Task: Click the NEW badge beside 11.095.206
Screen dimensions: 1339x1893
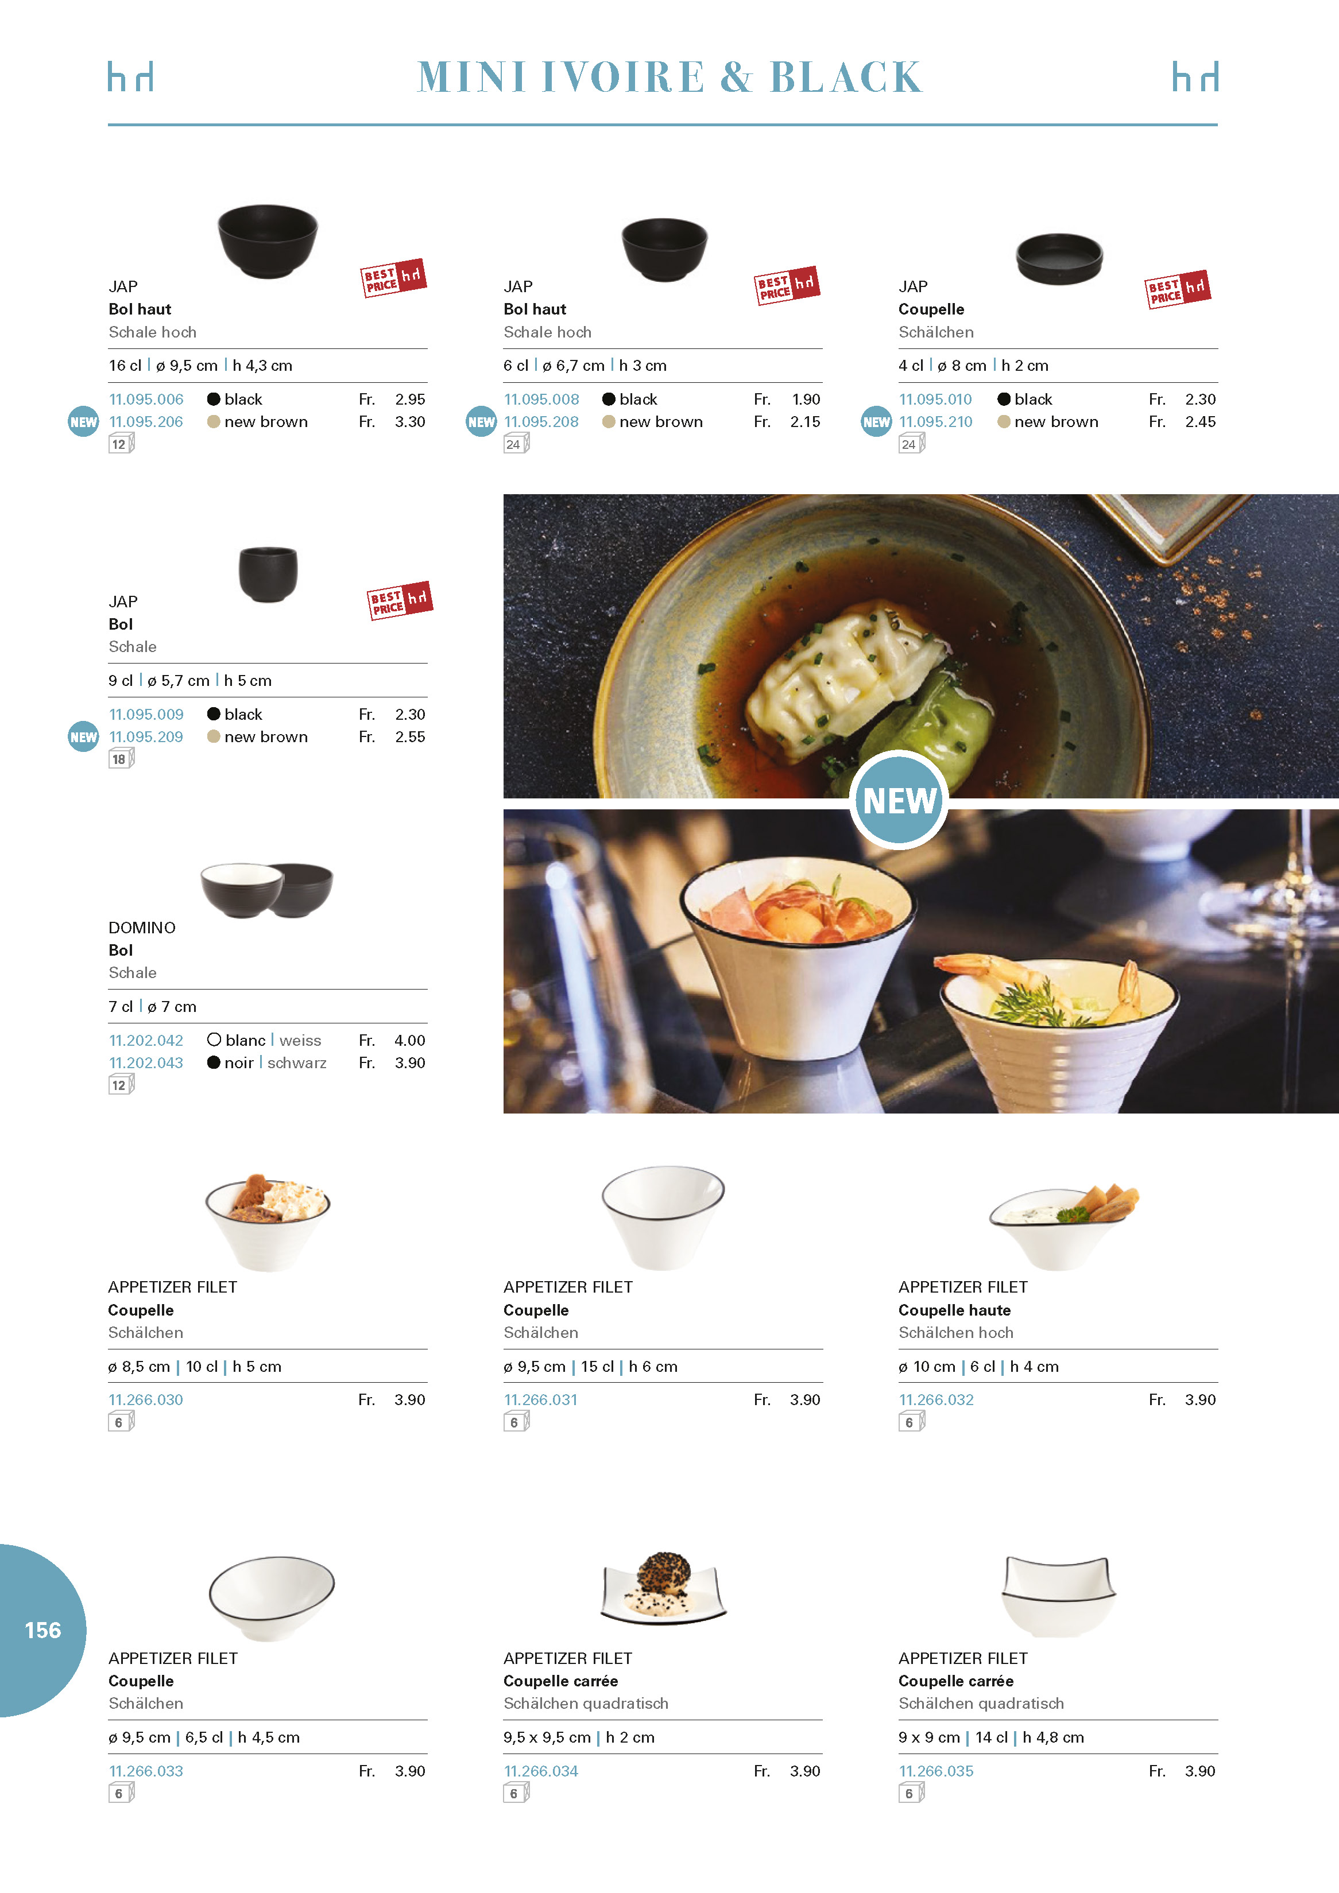Action: coord(83,422)
